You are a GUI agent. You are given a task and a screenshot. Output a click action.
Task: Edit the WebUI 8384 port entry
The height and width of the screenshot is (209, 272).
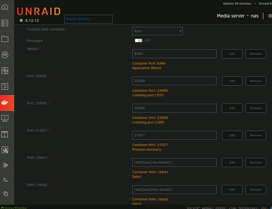coord(232,54)
